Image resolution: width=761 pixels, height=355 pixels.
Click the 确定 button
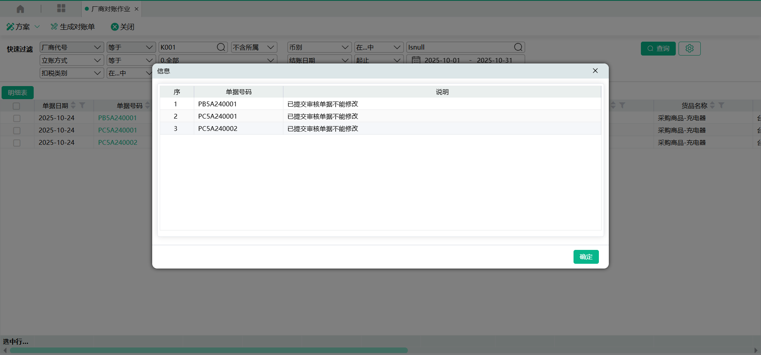click(586, 257)
